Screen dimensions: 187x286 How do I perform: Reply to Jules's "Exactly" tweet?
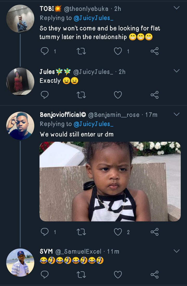pyautogui.click(x=45, y=95)
